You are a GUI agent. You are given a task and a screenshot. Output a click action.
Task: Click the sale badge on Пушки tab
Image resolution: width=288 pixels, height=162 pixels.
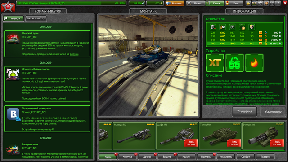[x=116, y=154]
